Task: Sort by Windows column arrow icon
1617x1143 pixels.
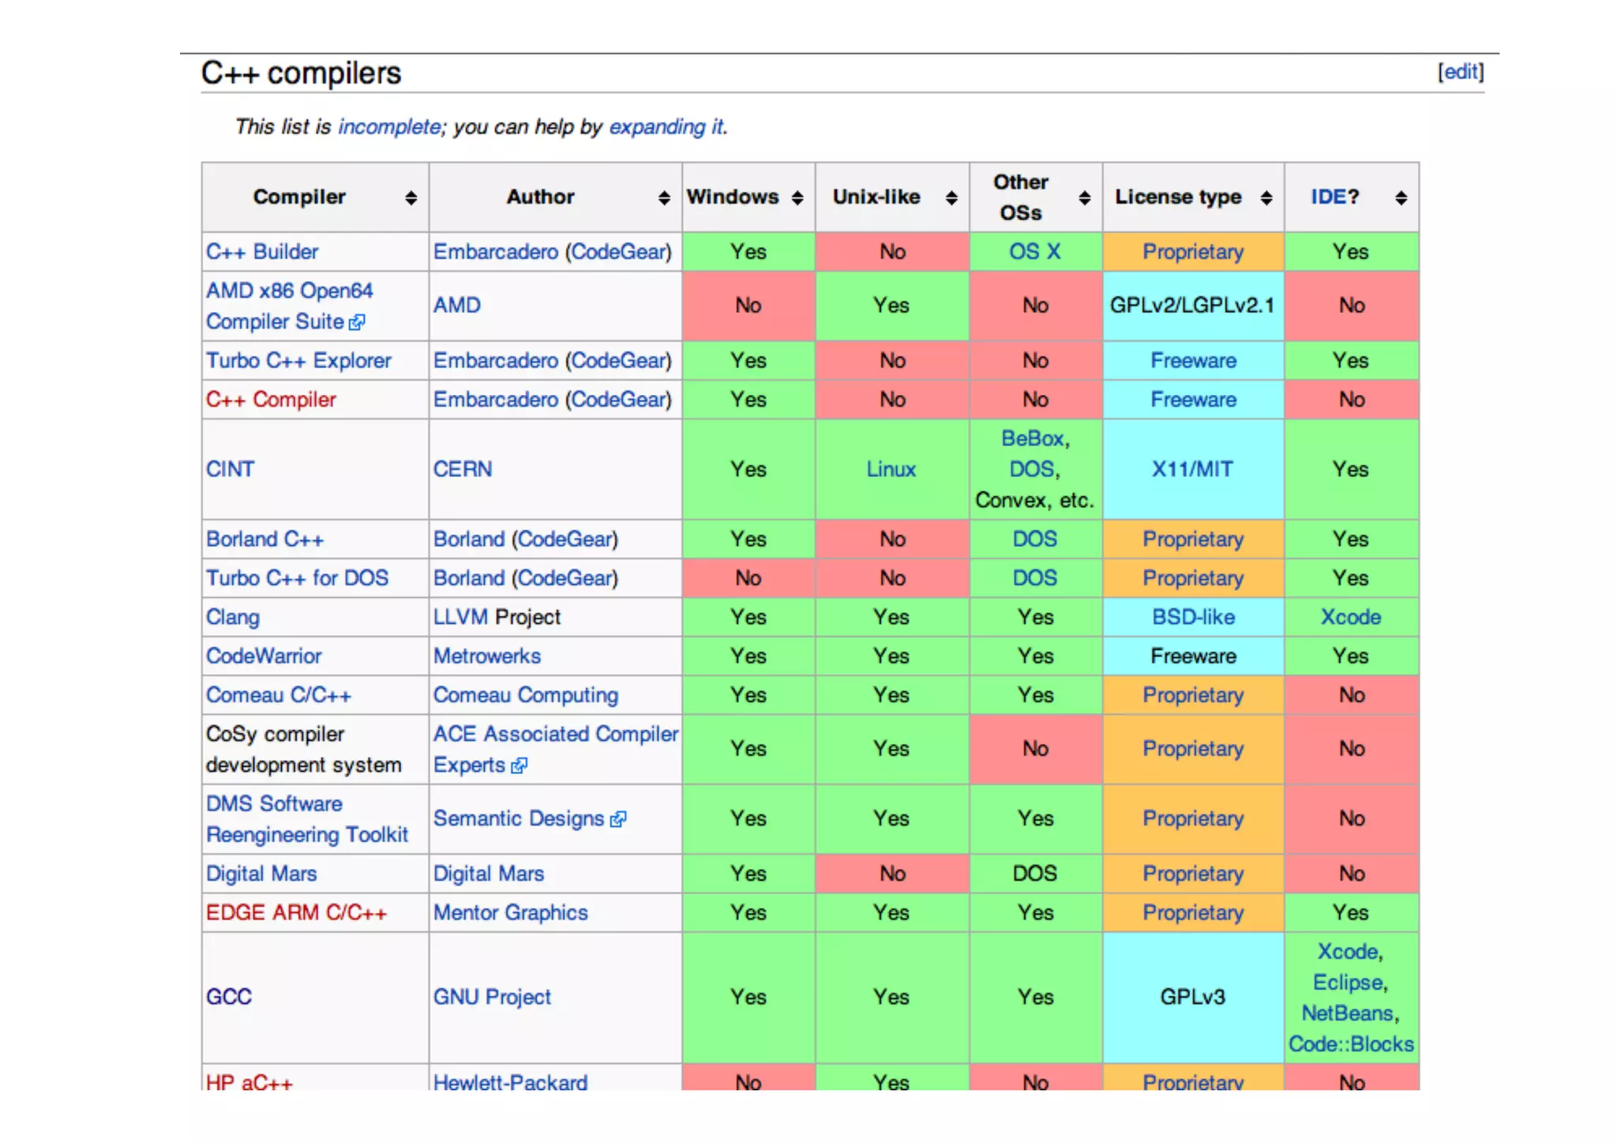Action: pyautogui.click(x=797, y=197)
